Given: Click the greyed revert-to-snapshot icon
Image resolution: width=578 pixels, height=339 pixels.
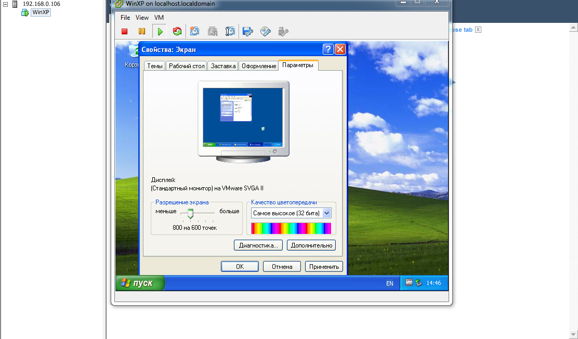Looking at the screenshot, I should point(212,31).
